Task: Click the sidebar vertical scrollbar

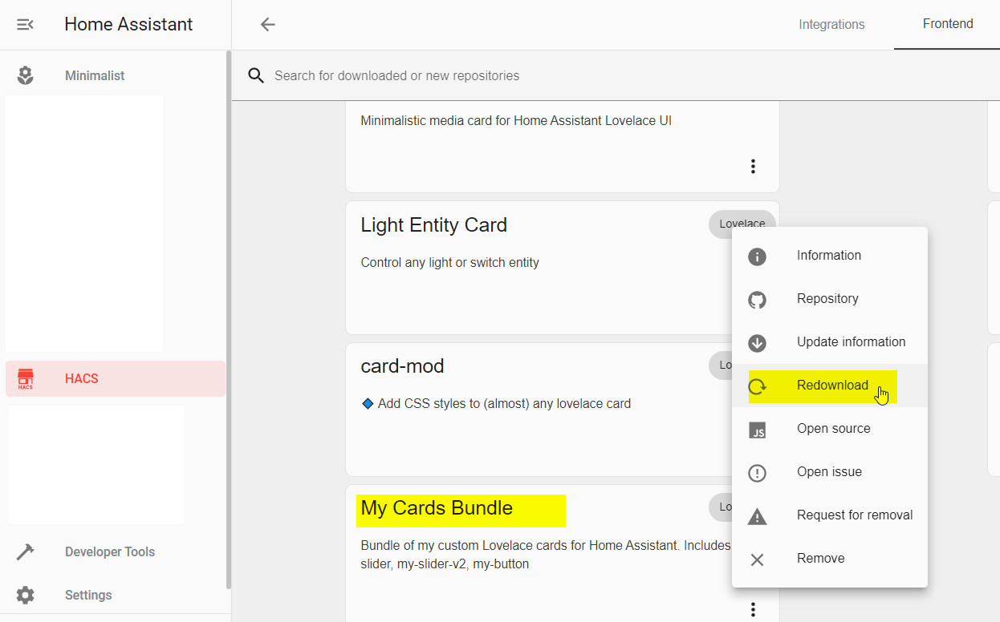Action: click(x=229, y=321)
